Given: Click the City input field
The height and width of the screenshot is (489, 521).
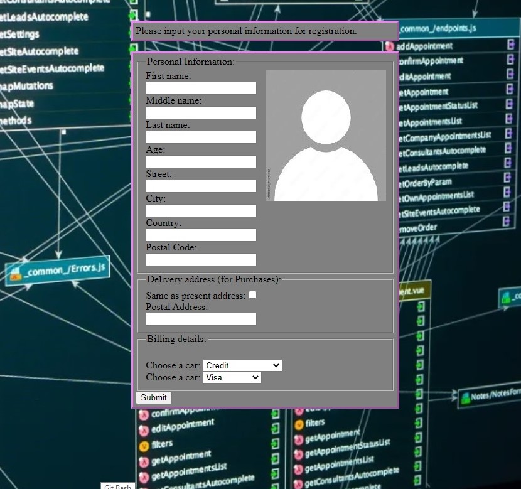Looking at the screenshot, I should pos(201,211).
